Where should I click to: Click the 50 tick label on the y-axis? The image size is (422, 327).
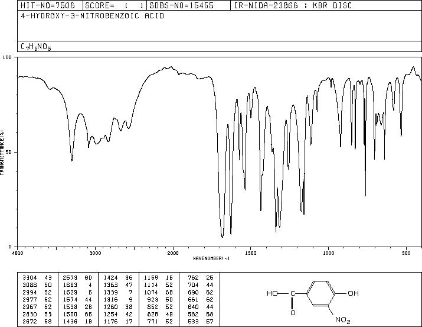(9, 152)
